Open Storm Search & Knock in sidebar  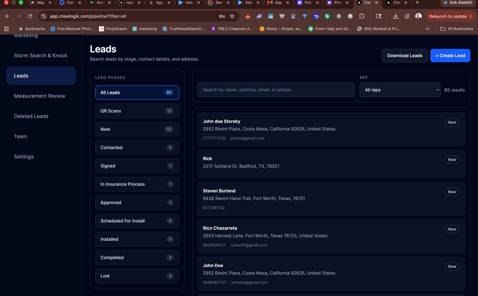tap(41, 56)
